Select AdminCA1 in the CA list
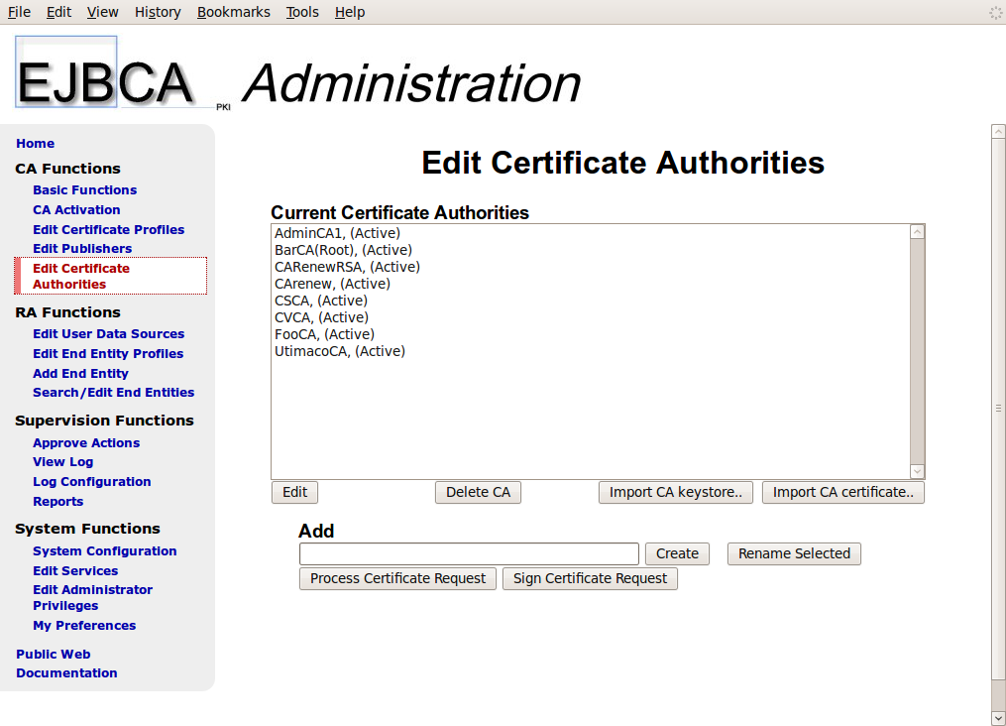 pyautogui.click(x=337, y=233)
